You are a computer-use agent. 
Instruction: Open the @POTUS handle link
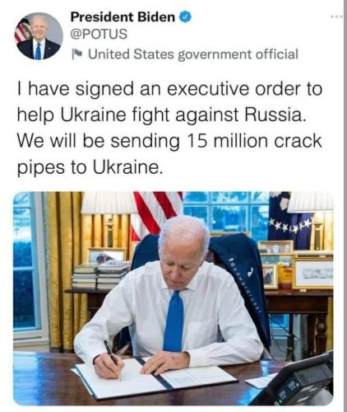[99, 34]
